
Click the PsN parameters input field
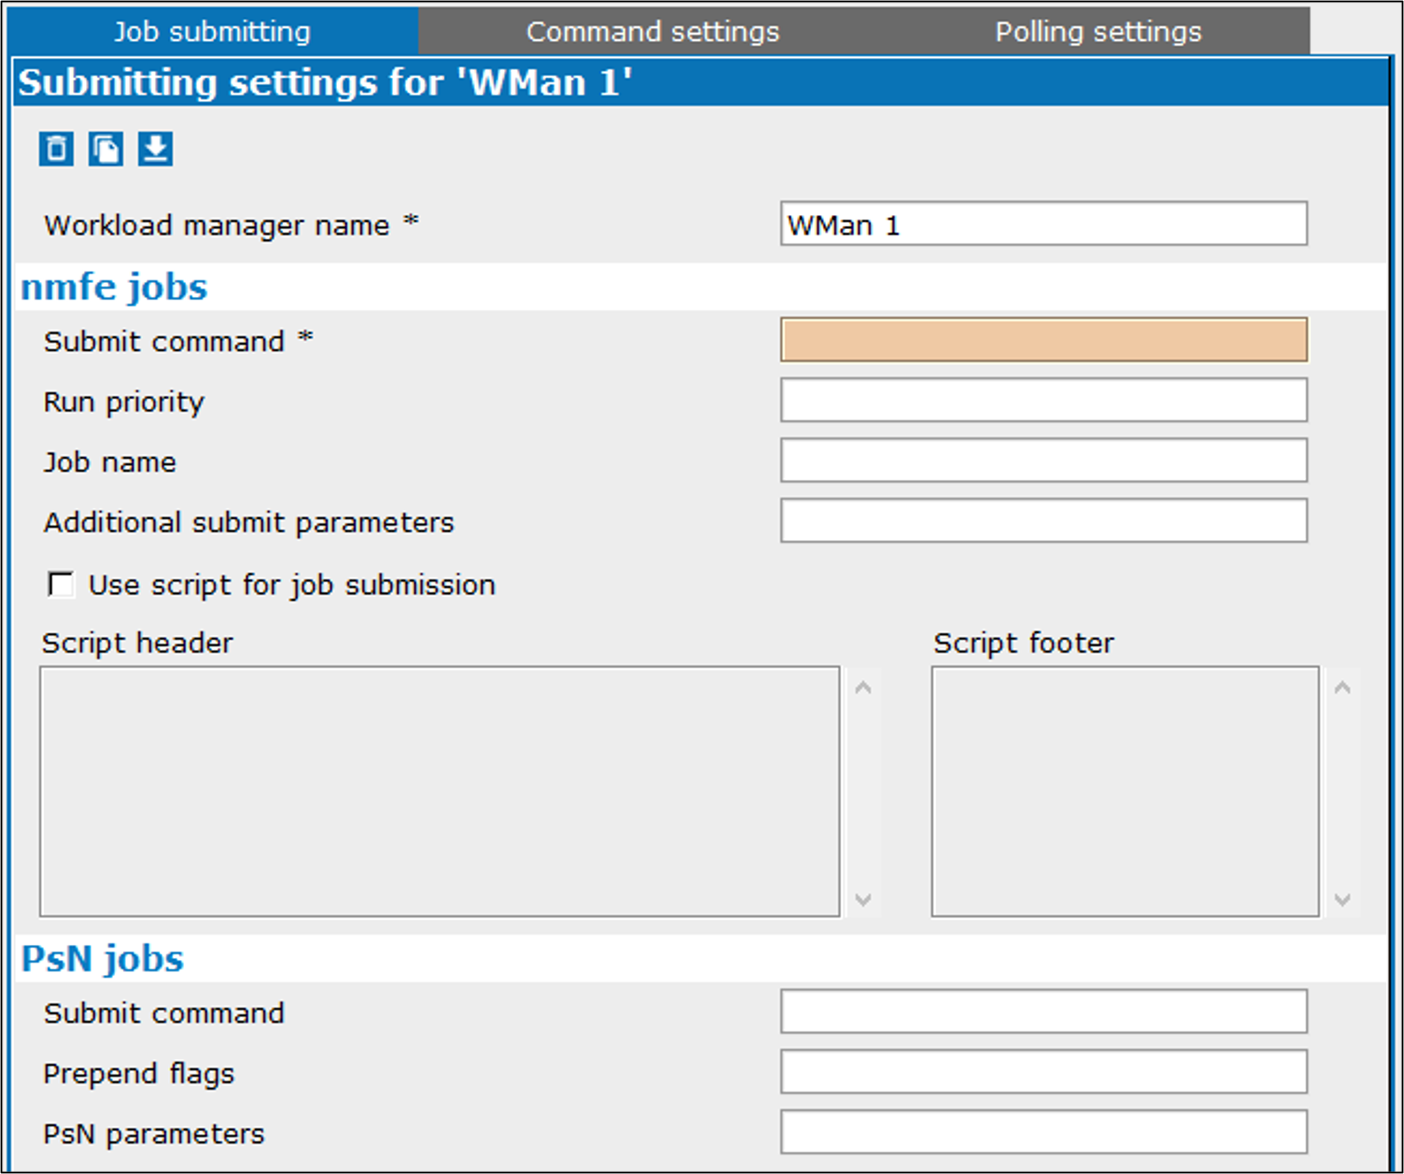pos(1044,1132)
